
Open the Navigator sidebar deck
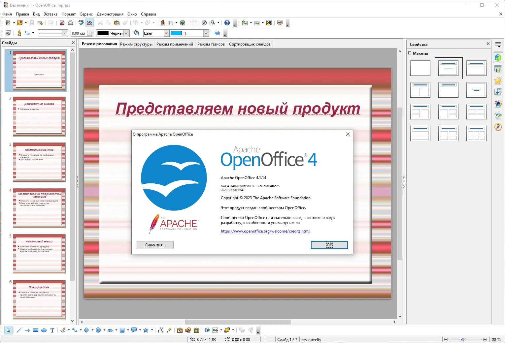click(498, 127)
